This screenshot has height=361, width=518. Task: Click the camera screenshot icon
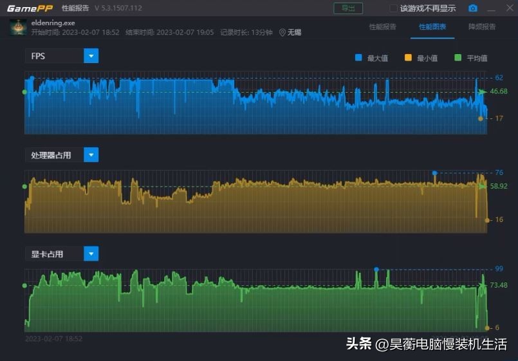pyautogui.click(x=473, y=8)
